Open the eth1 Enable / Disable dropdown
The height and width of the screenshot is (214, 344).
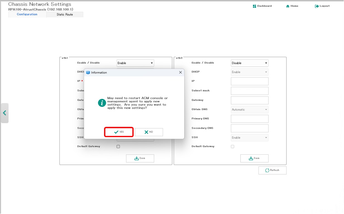click(x=135, y=63)
